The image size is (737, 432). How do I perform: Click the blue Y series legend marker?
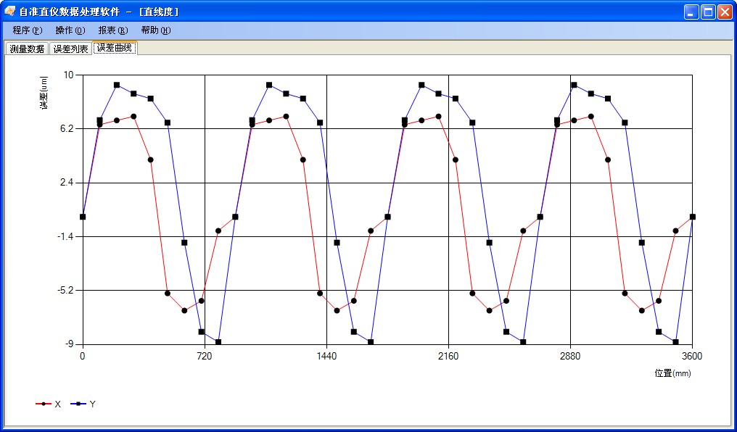78,404
